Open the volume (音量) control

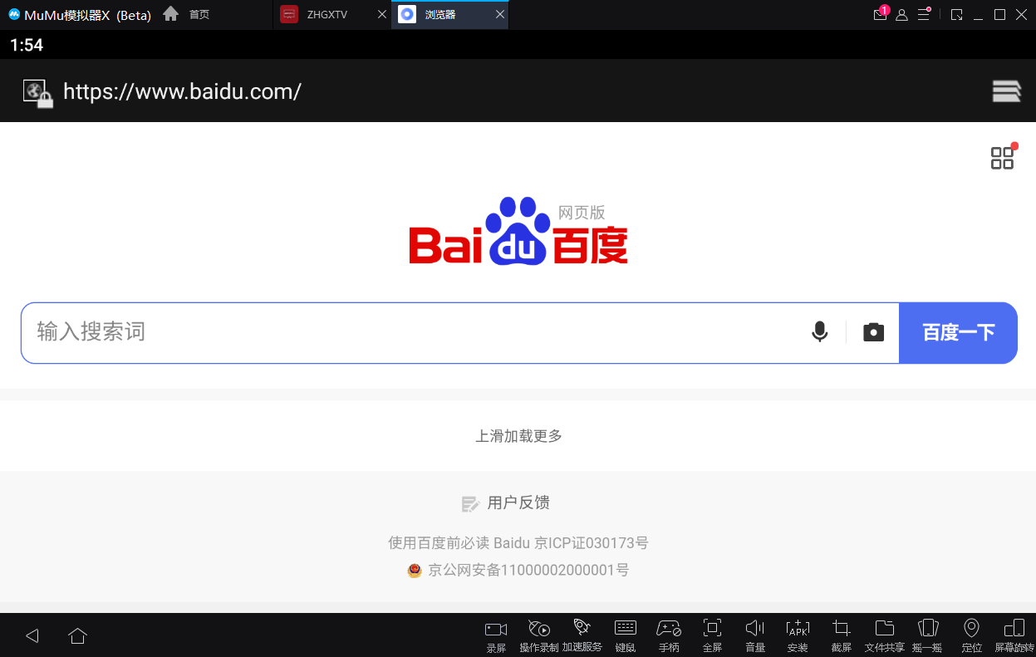pos(754,635)
